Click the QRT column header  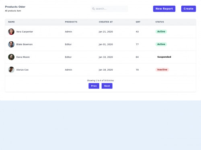pos(138,22)
